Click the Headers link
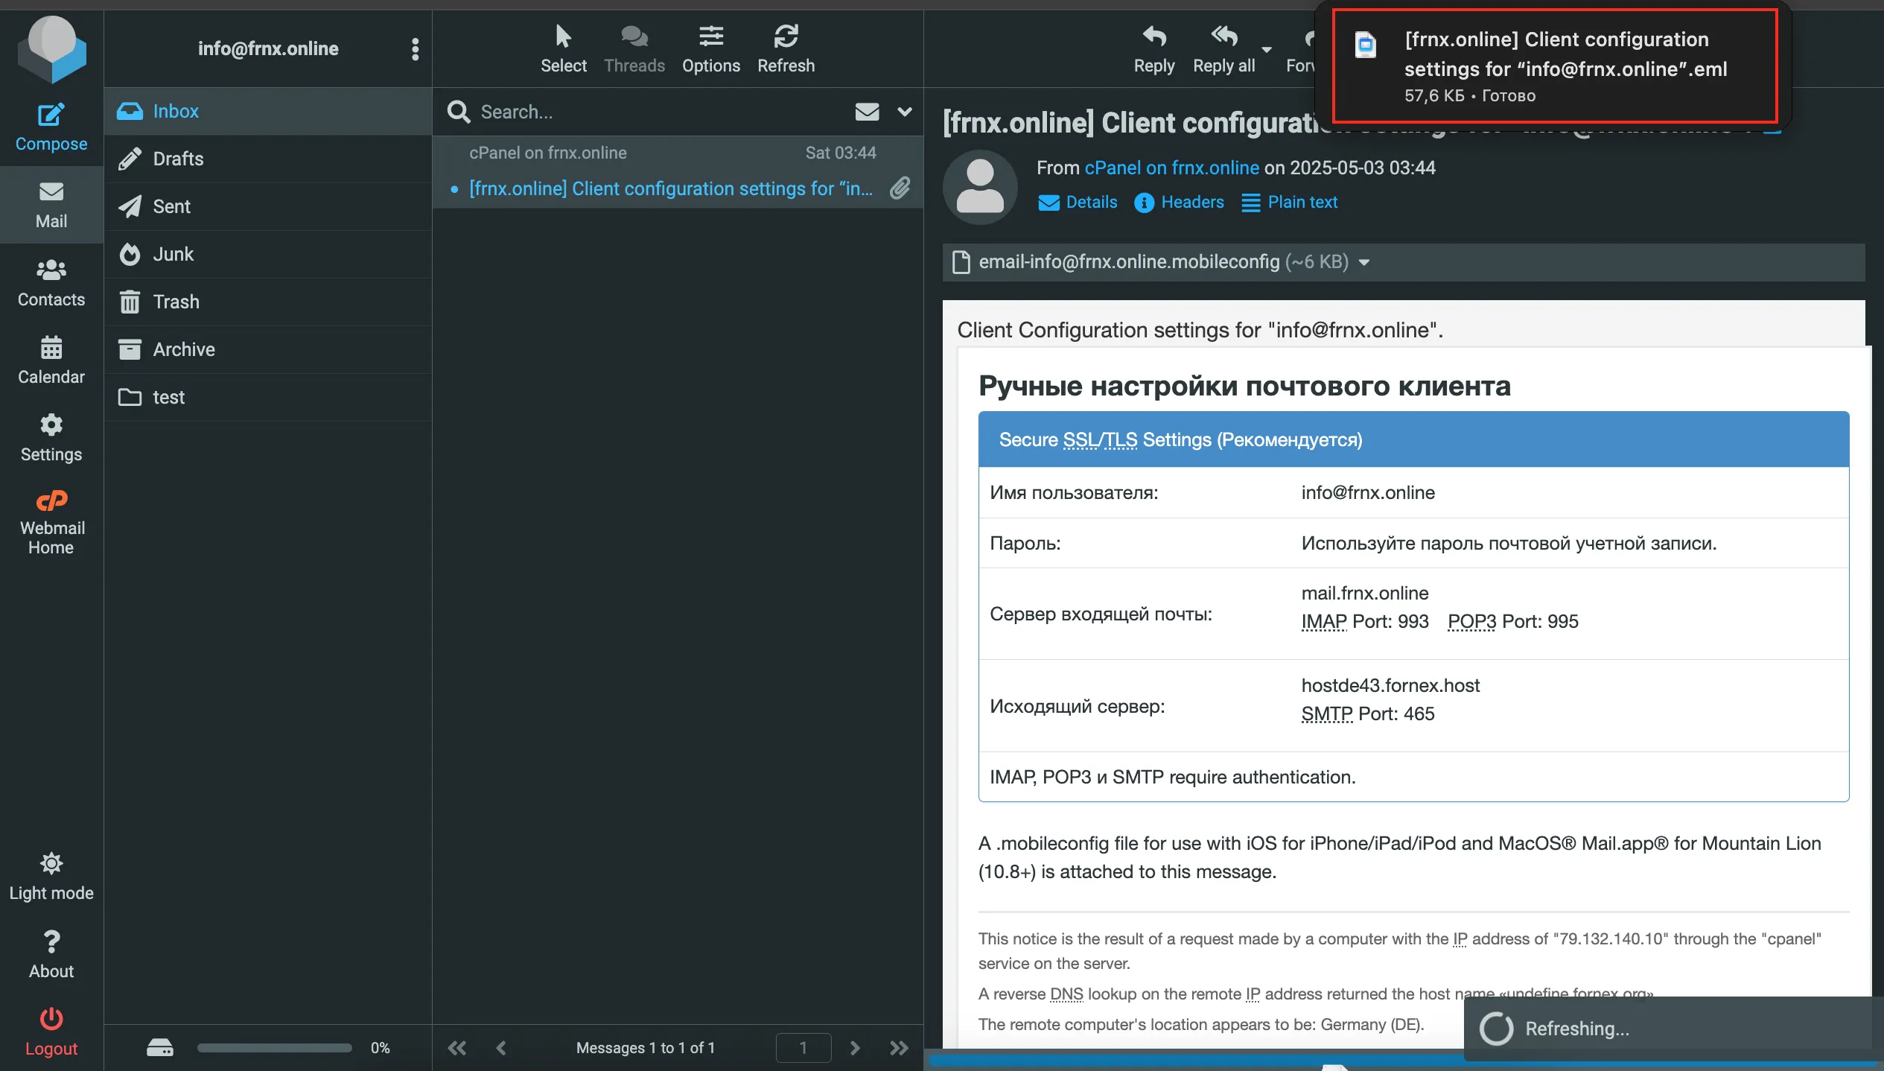Image resolution: width=1884 pixels, height=1071 pixels. pos(1191,202)
